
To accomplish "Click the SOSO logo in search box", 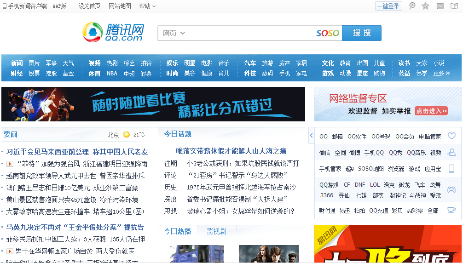I will coord(328,33).
